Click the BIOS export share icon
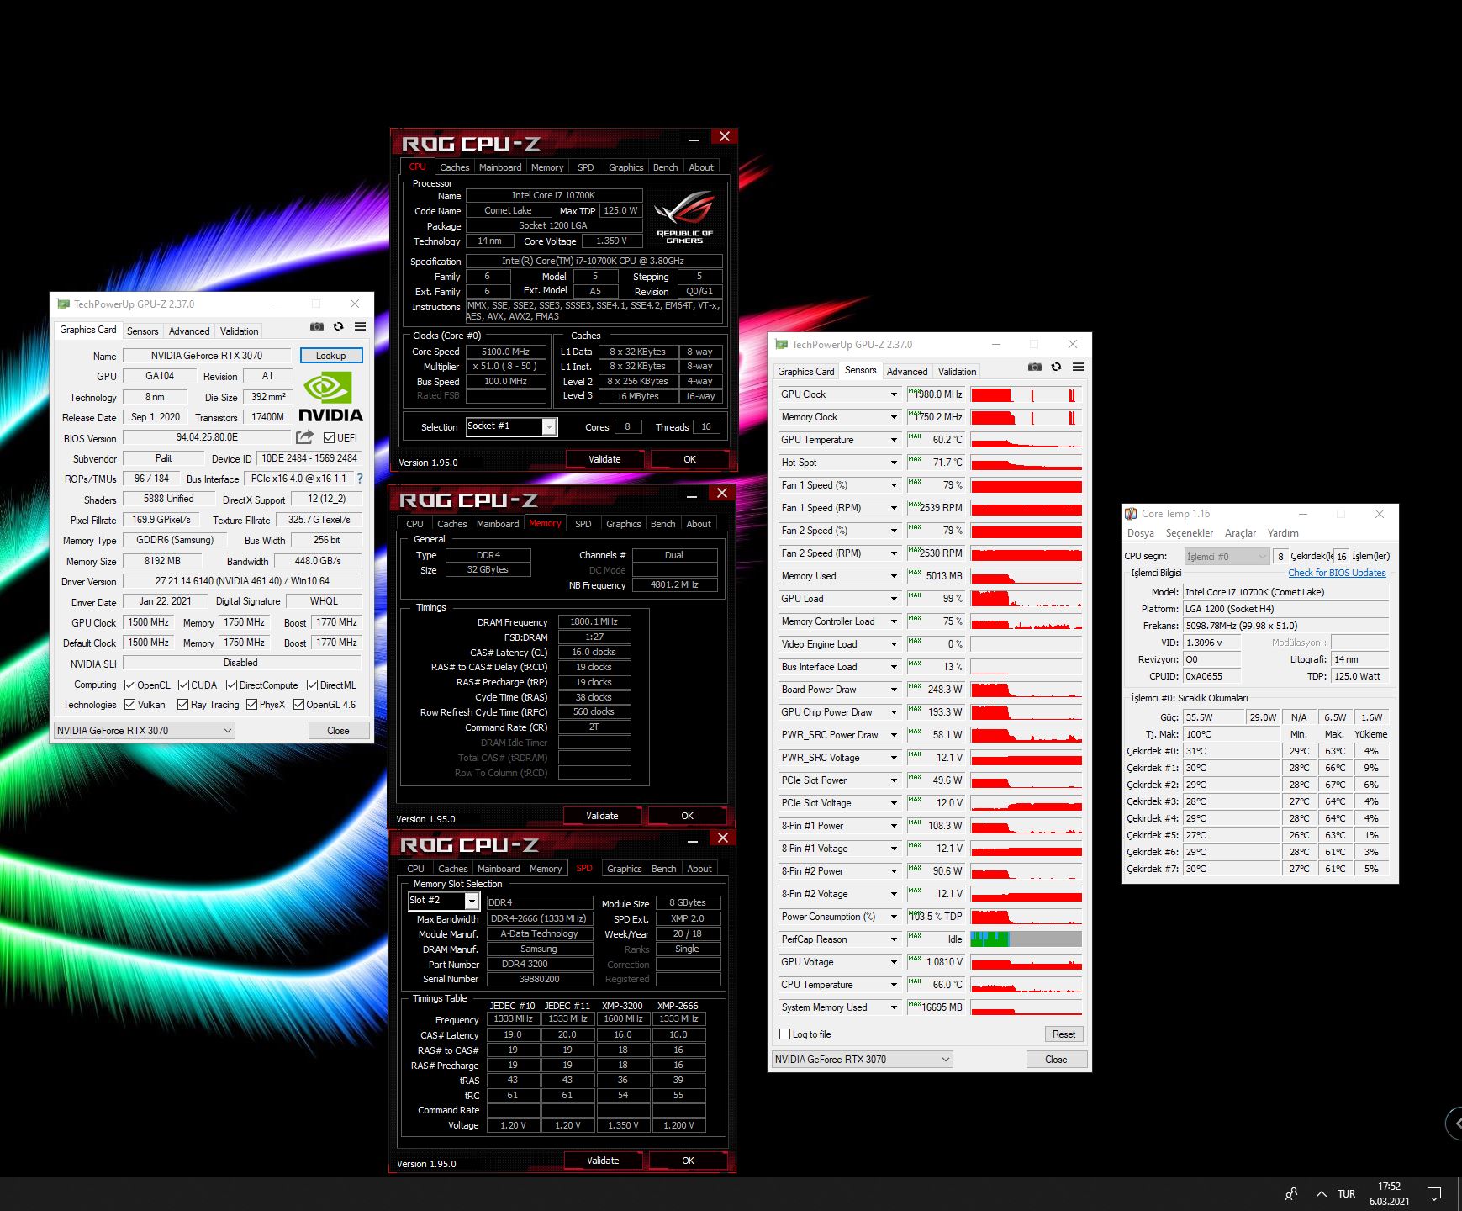This screenshot has height=1211, width=1462. pos(304,437)
